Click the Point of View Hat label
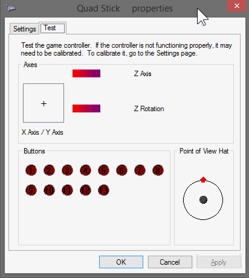 coord(204,151)
